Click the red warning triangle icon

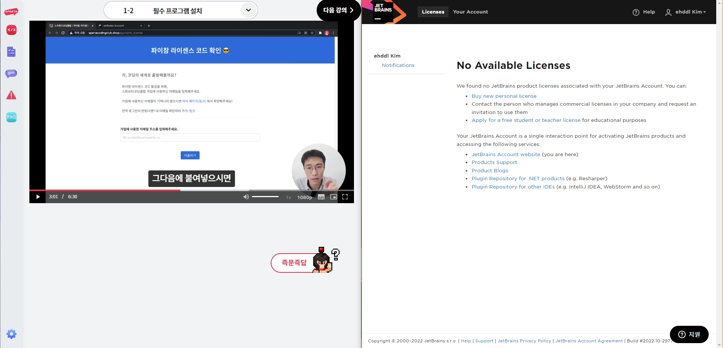(x=11, y=95)
